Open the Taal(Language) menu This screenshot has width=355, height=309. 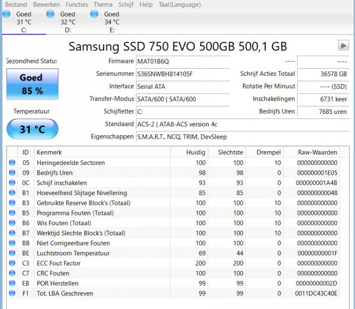click(x=180, y=4)
